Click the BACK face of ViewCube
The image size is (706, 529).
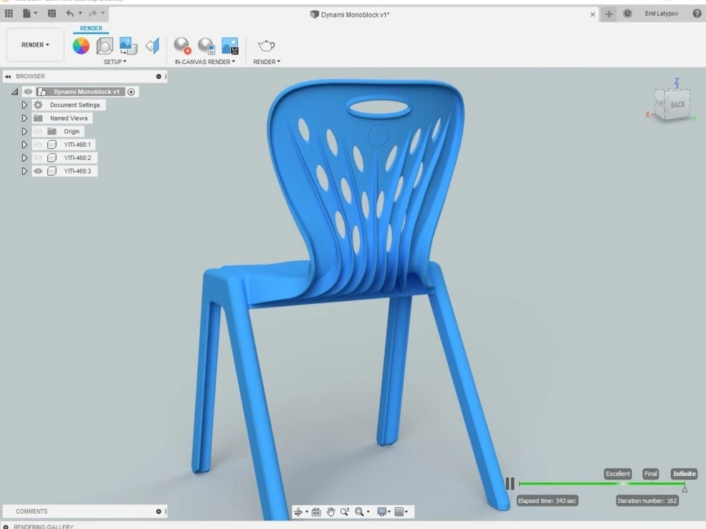677,104
